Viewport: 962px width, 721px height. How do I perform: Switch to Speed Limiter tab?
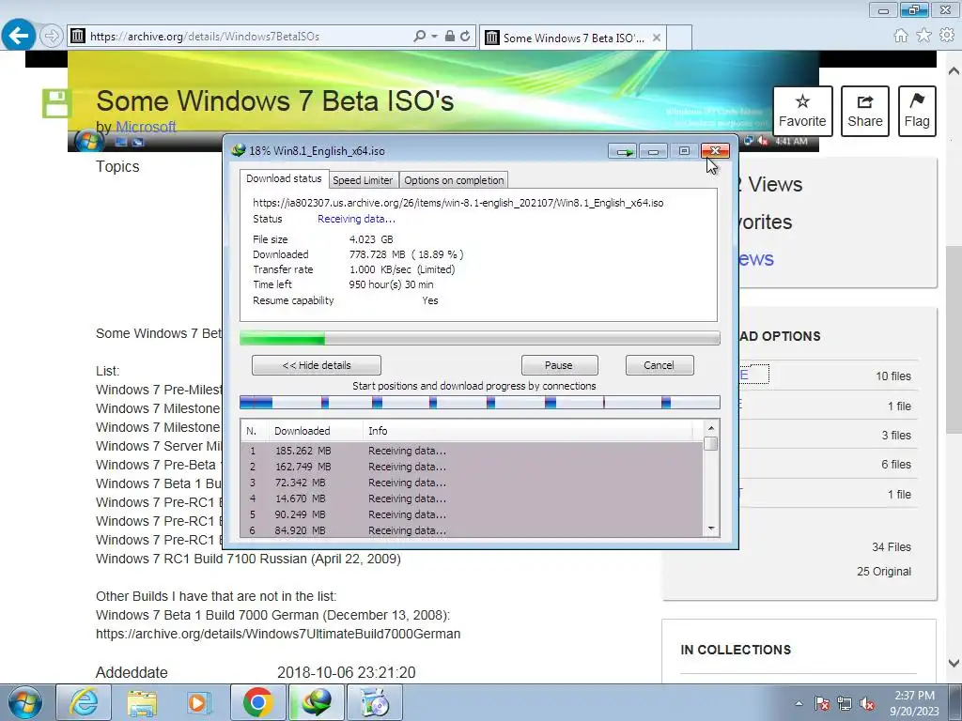[x=363, y=180]
